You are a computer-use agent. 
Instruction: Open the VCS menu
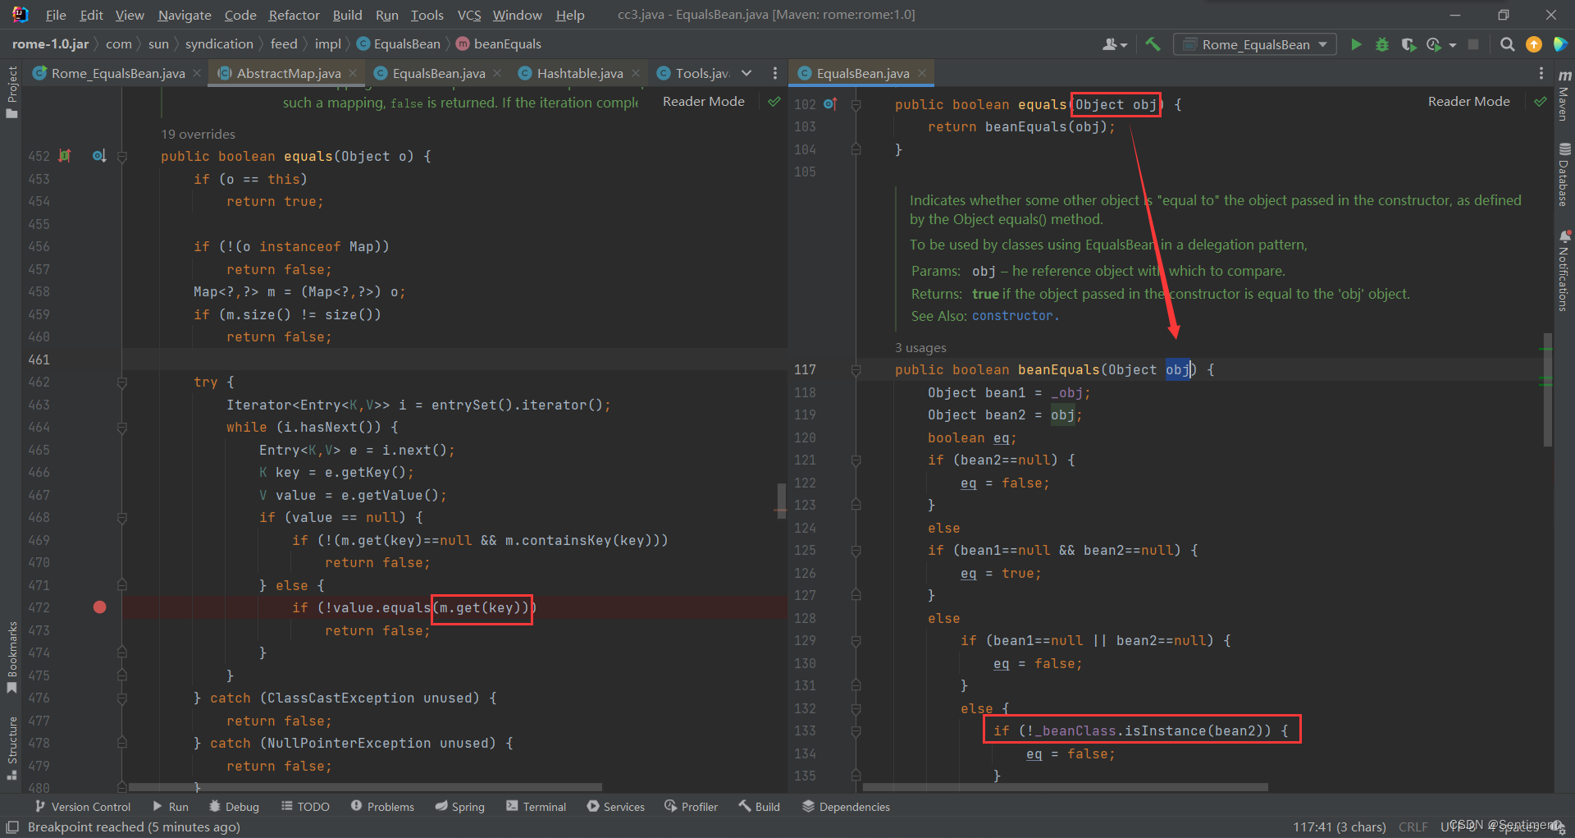tap(469, 15)
